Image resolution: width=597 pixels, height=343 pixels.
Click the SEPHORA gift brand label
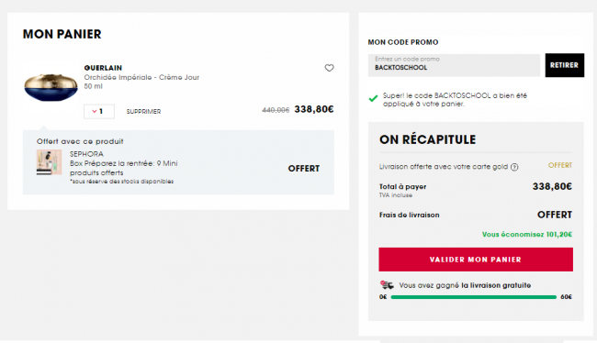point(86,154)
